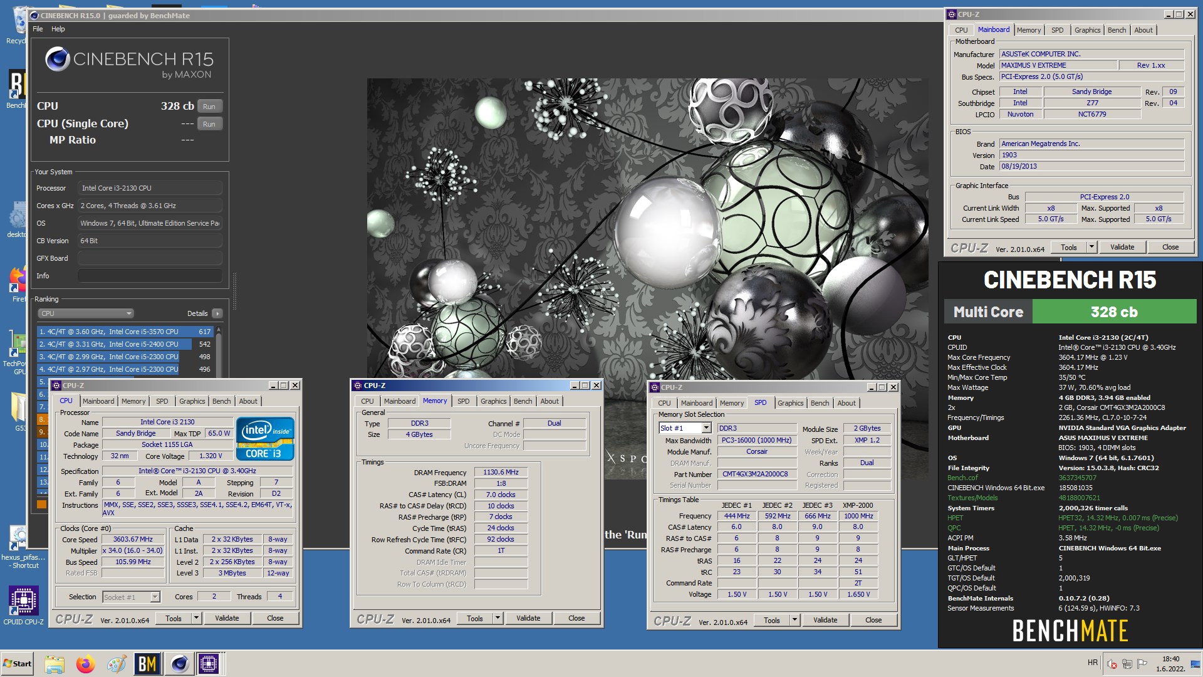Switch to Memory tab in top-right CPU-Z window
Image resolution: width=1203 pixels, height=677 pixels.
(1028, 30)
